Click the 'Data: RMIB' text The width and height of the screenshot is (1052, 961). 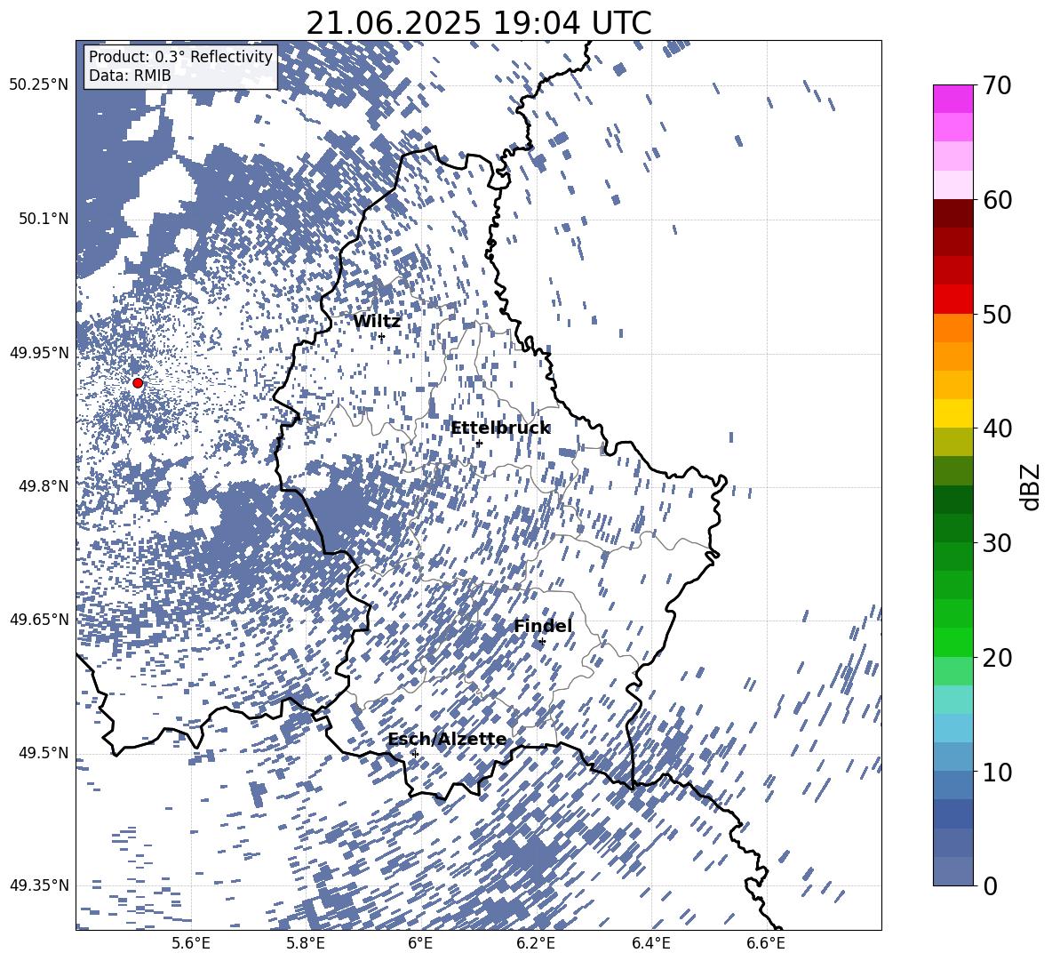pos(130,76)
